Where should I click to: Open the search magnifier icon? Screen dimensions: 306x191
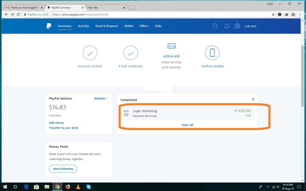tap(215, 26)
